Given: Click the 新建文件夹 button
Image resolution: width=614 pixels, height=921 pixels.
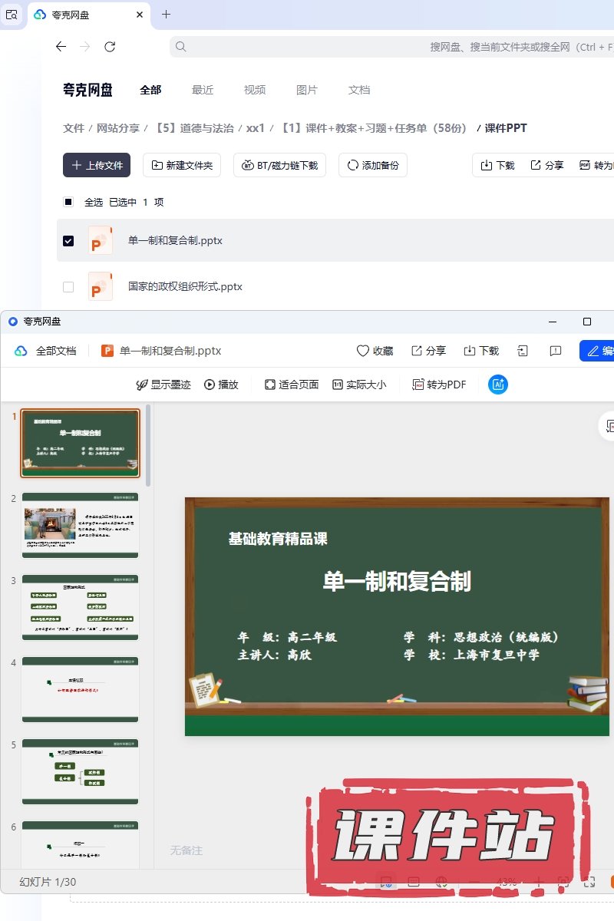Looking at the screenshot, I should pos(183,165).
